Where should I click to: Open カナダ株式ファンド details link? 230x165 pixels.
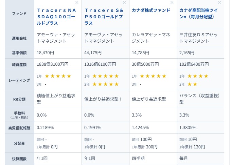(151, 11)
